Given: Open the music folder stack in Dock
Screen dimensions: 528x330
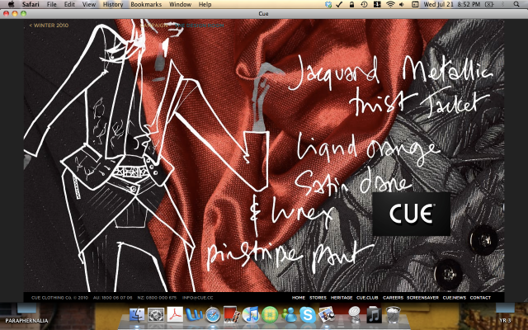Looking at the screenshot, I should click(x=374, y=315).
